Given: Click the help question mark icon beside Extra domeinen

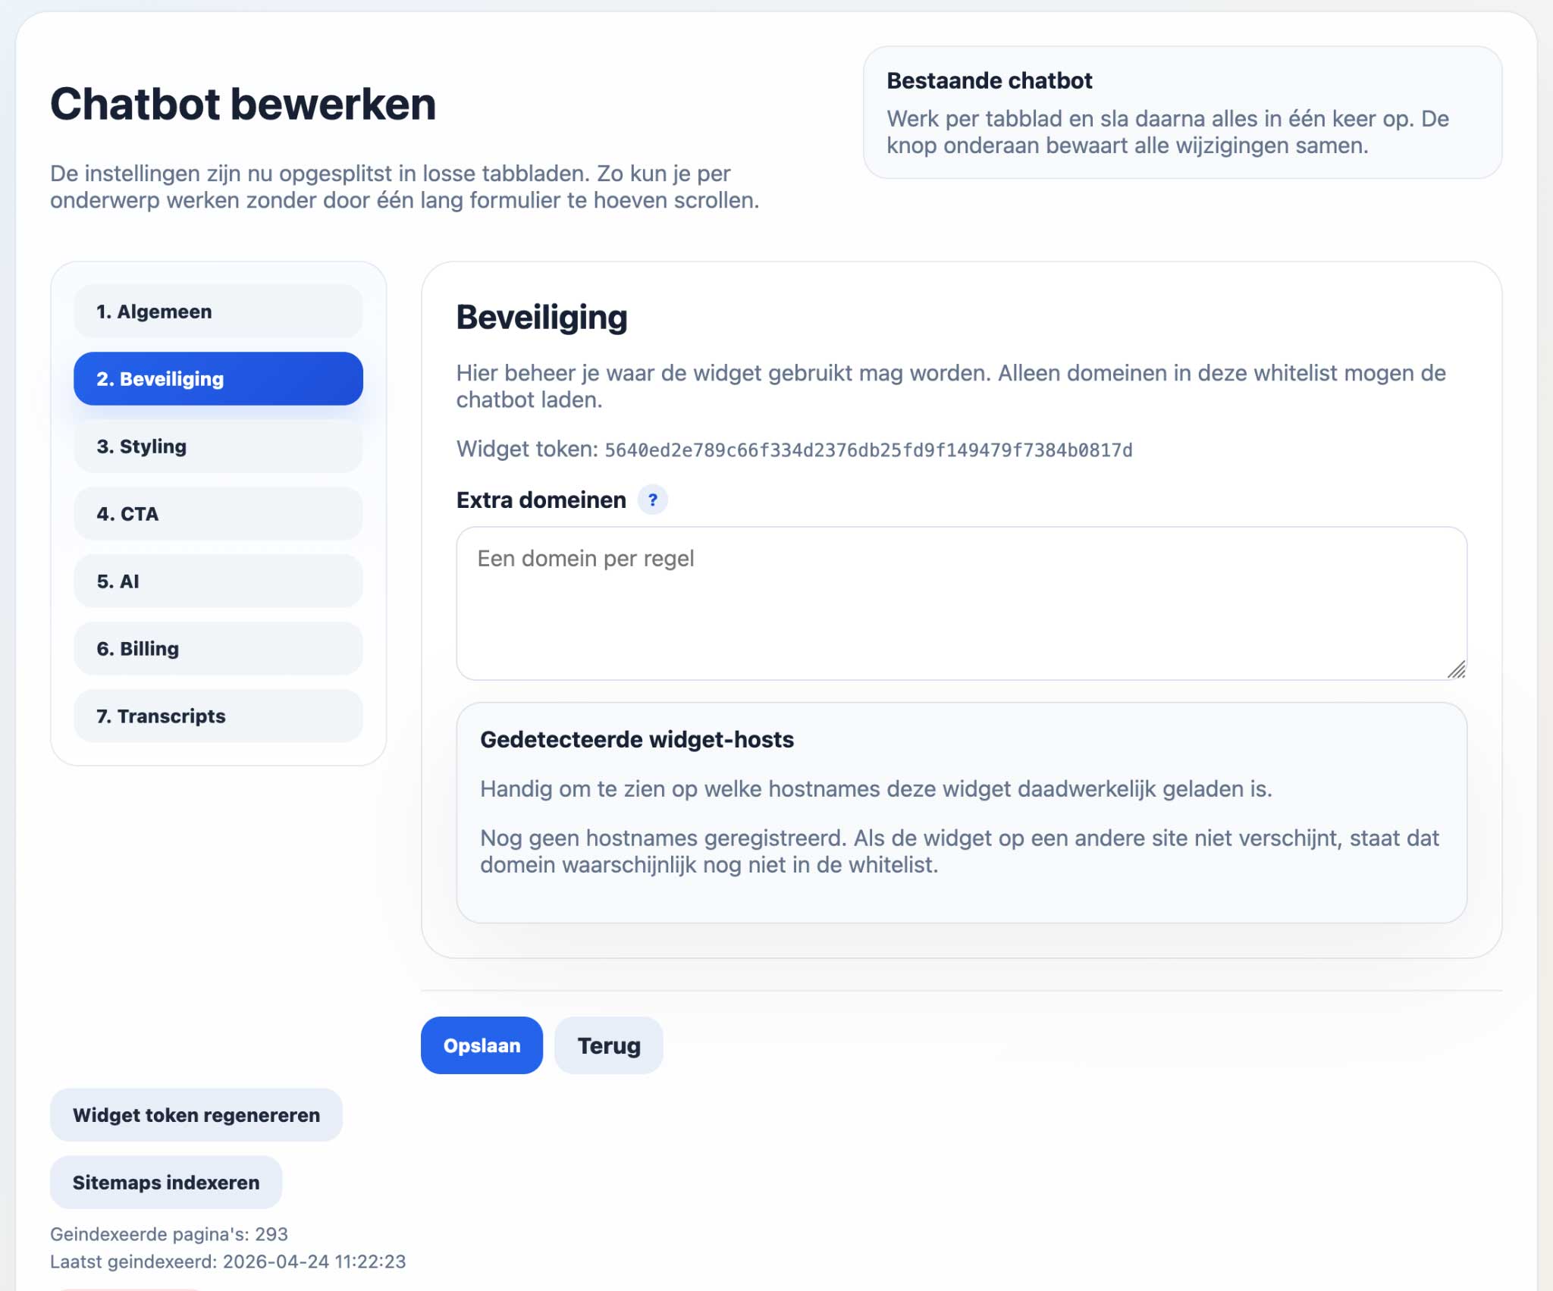Looking at the screenshot, I should coord(652,500).
